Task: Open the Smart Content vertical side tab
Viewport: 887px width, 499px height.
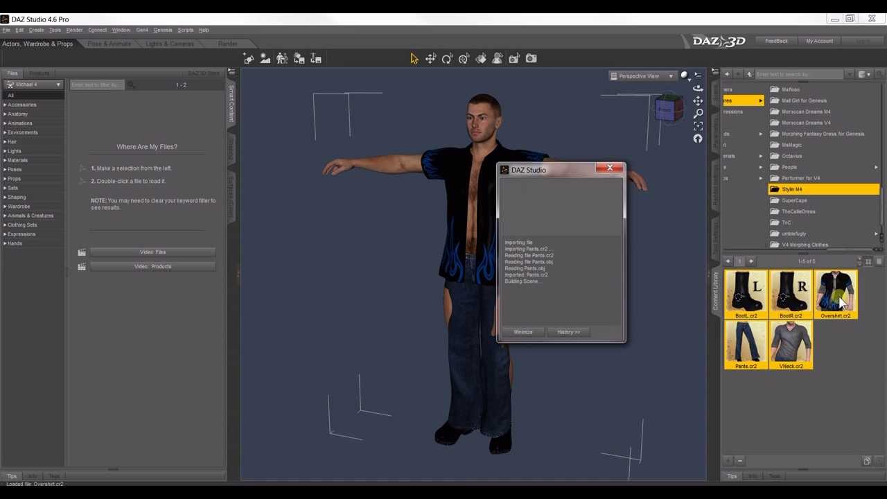Action: pyautogui.click(x=231, y=104)
